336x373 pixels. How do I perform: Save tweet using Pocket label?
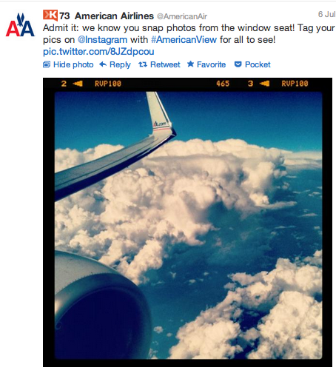tap(258, 64)
